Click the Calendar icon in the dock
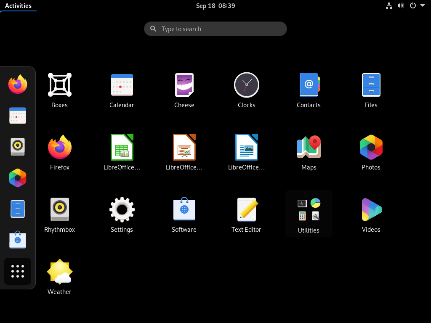The image size is (431, 323). click(18, 116)
